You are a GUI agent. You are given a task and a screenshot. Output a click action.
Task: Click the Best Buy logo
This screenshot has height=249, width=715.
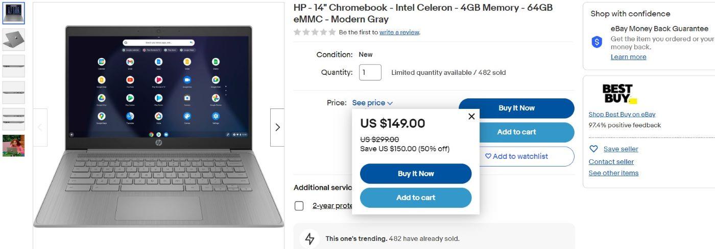coord(618,94)
